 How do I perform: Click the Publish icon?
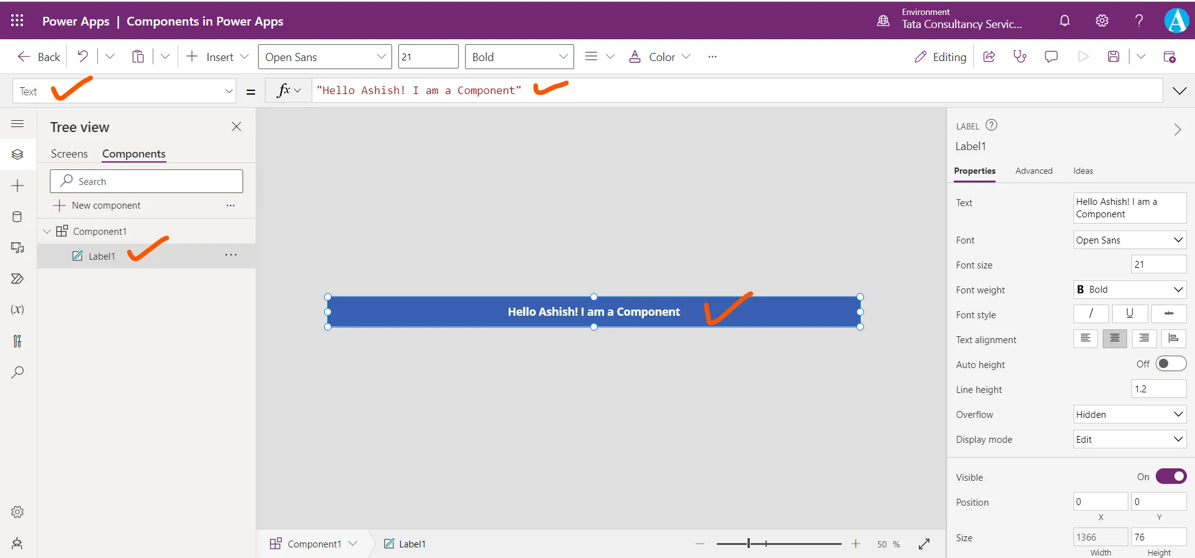click(x=1170, y=57)
